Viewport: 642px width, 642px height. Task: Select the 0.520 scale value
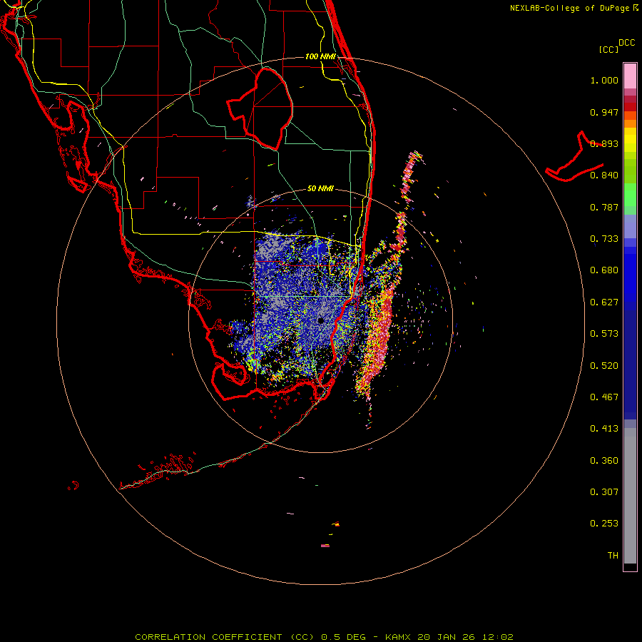coord(604,366)
